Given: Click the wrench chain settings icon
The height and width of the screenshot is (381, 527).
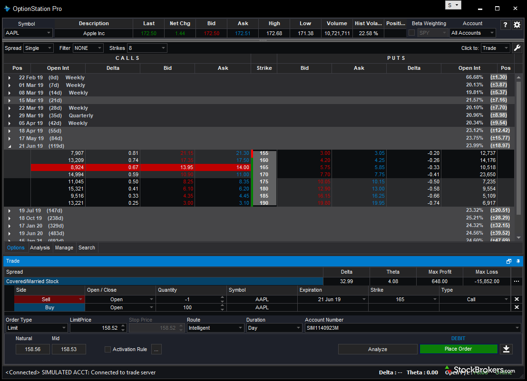Looking at the screenshot, I should [517, 48].
